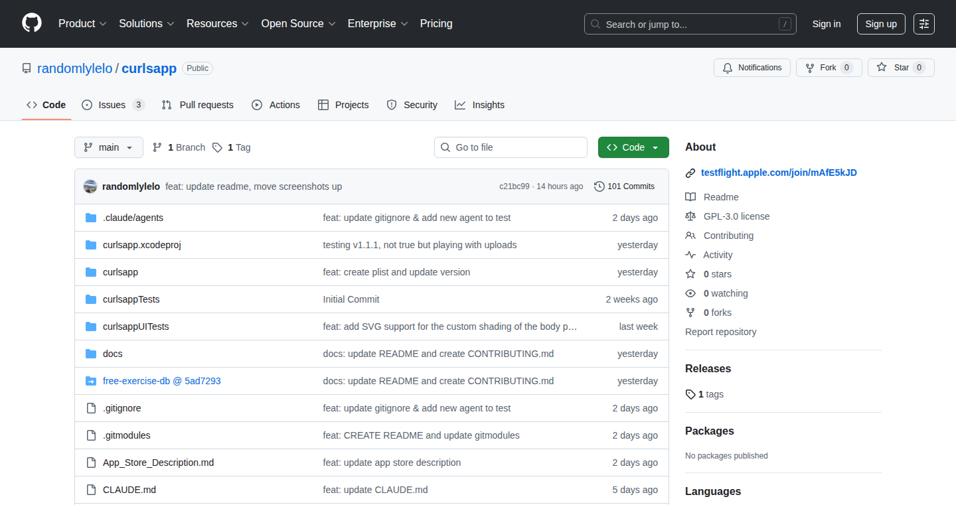This screenshot has height=505, width=956.
Task: Click the docs folder icon
Action: click(x=91, y=354)
